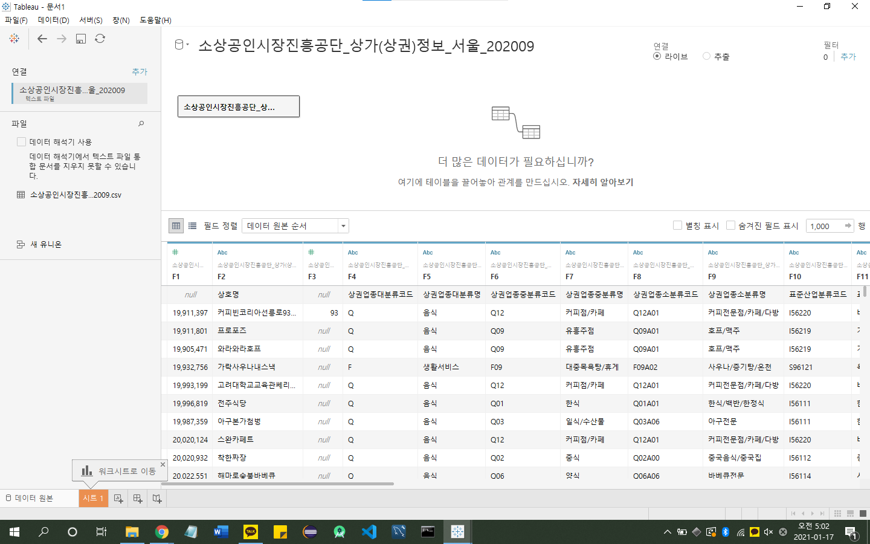Apply the row count arrow
This screenshot has width=870, height=544.
point(848,226)
